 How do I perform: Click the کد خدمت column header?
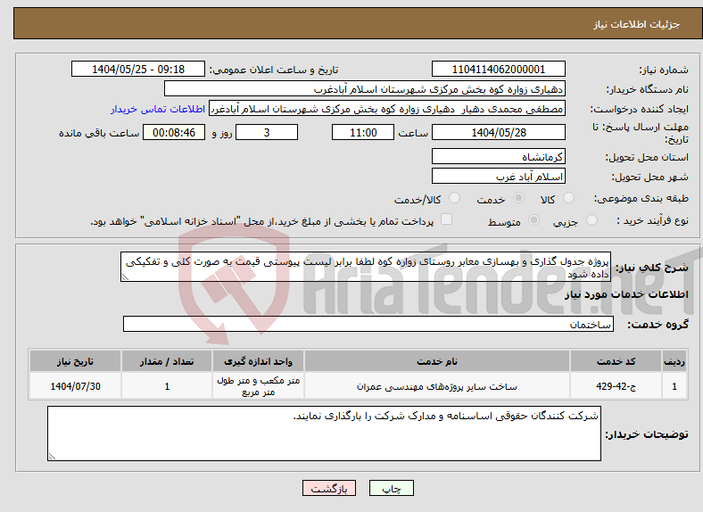point(616,361)
